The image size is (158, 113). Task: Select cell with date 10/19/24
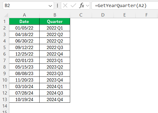point(24,99)
